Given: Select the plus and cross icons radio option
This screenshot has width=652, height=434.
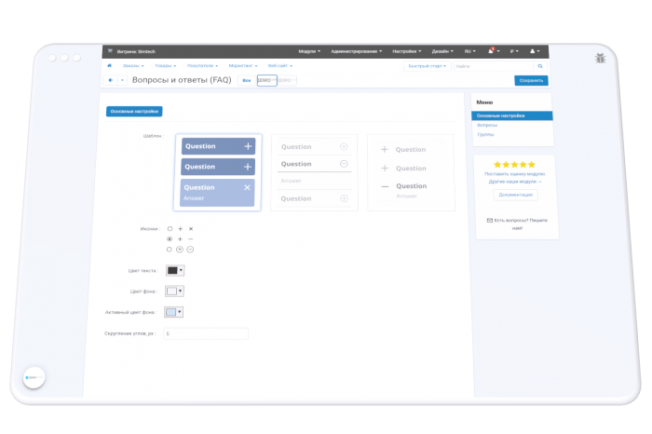Looking at the screenshot, I should [170, 228].
